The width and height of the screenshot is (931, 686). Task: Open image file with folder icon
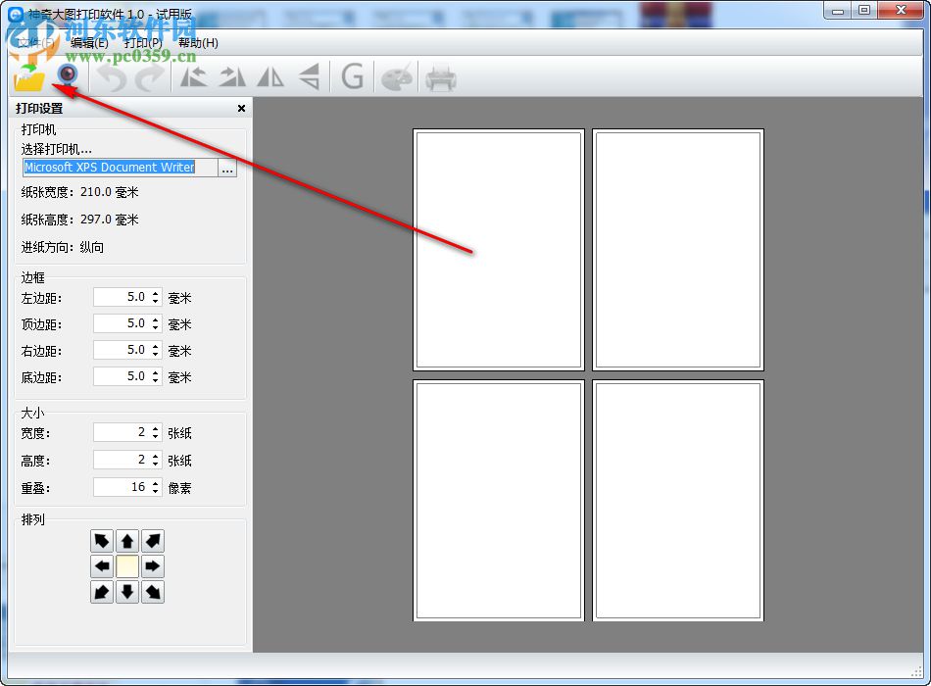(29, 77)
